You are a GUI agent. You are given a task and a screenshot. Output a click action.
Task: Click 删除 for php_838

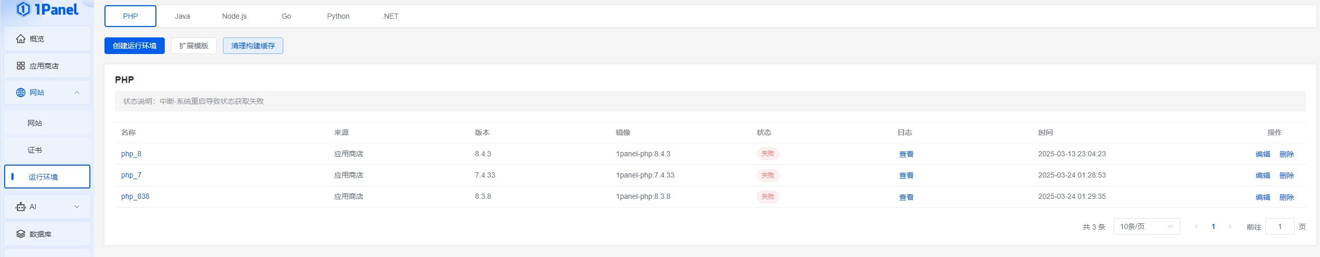click(1287, 197)
